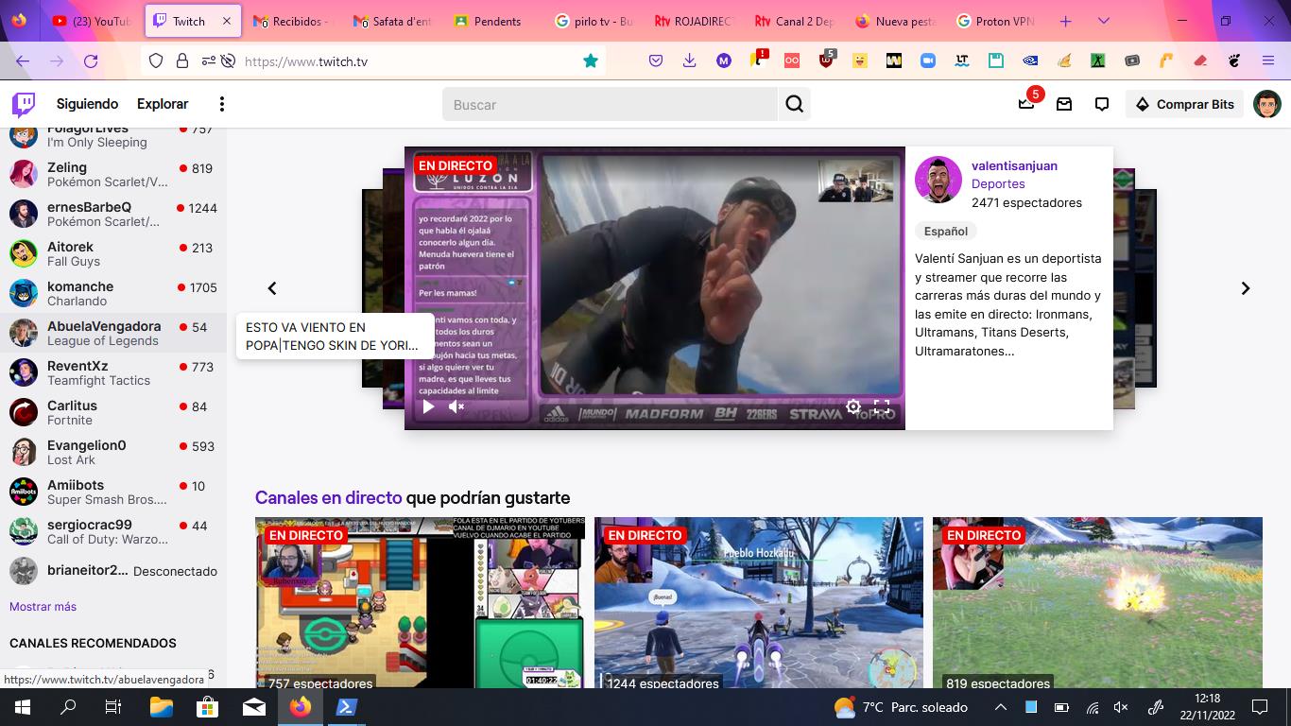The width and height of the screenshot is (1291, 726).
Task: Open the three-dot more options menu
Action: (222, 104)
